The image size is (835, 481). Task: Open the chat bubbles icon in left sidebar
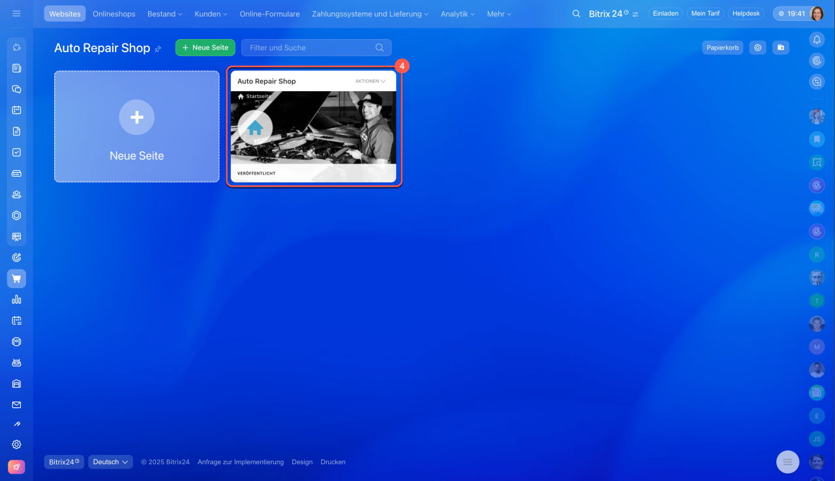(x=17, y=89)
